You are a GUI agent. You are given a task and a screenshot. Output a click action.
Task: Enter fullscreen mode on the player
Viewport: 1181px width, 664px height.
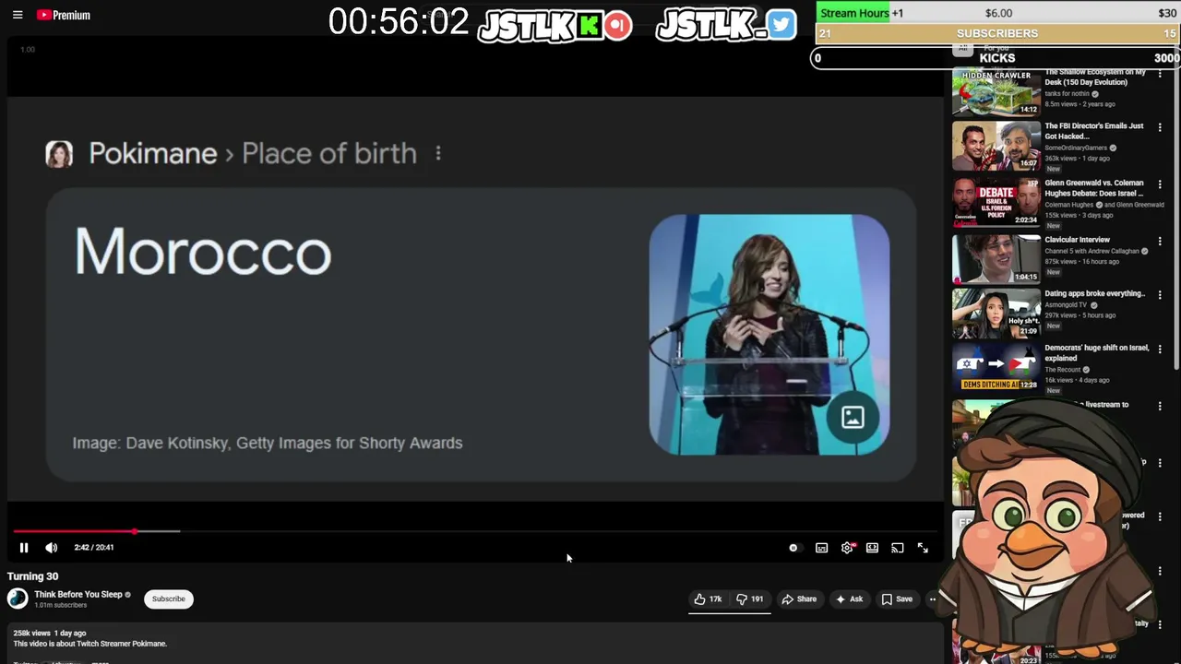pos(923,548)
